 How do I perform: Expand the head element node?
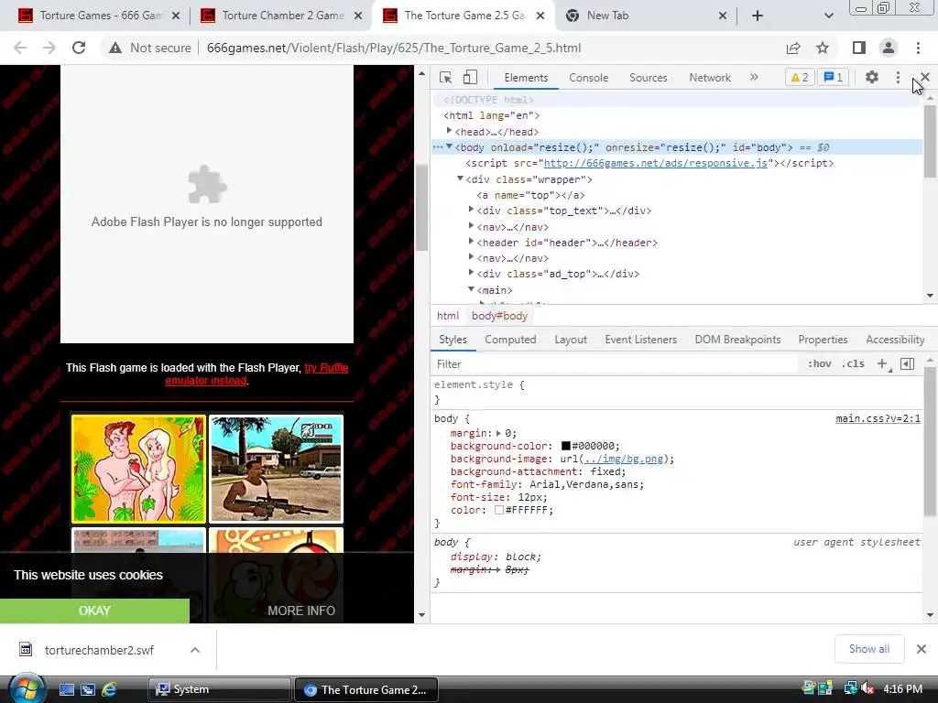point(449,131)
